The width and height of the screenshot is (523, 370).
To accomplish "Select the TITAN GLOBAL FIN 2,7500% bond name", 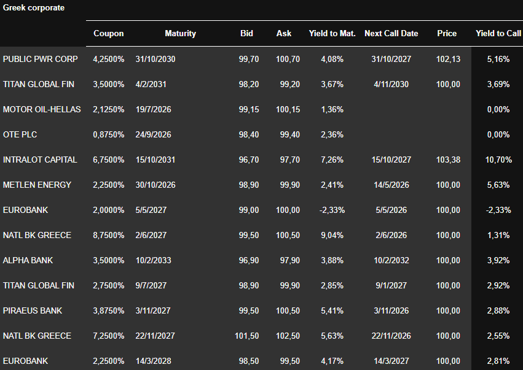I will click(38, 285).
